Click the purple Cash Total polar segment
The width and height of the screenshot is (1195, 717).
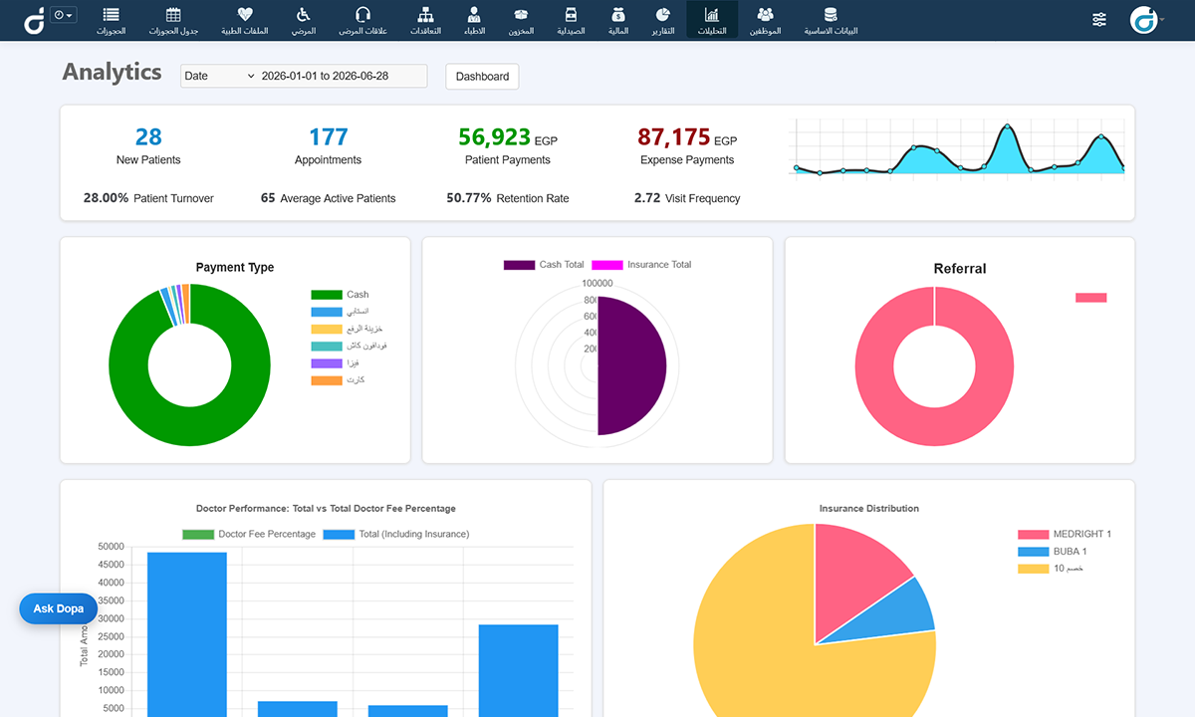pos(632,365)
